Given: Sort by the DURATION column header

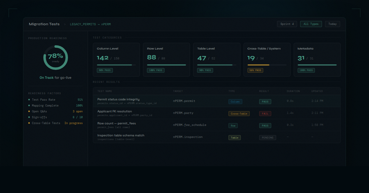Looking at the screenshot, I should point(293,91).
